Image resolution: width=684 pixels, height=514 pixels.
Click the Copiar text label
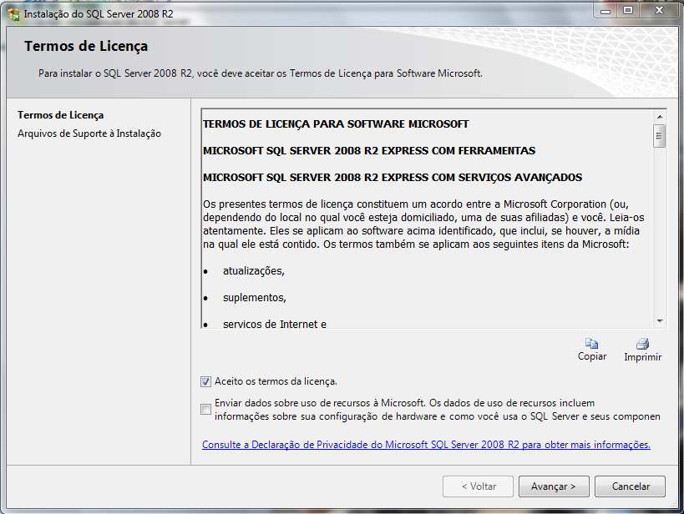592,356
